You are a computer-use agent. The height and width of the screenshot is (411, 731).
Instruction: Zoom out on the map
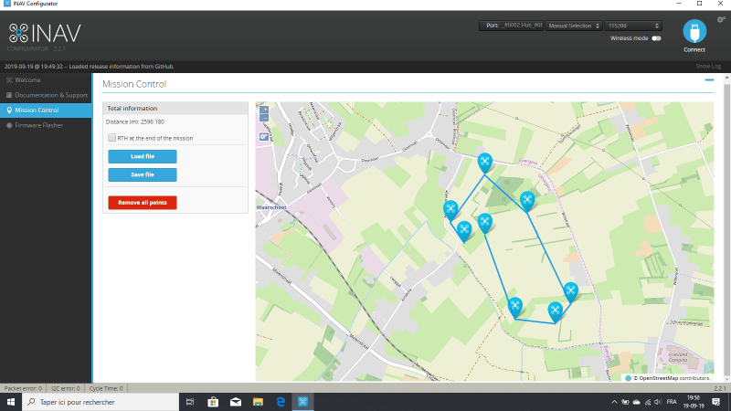coord(264,118)
